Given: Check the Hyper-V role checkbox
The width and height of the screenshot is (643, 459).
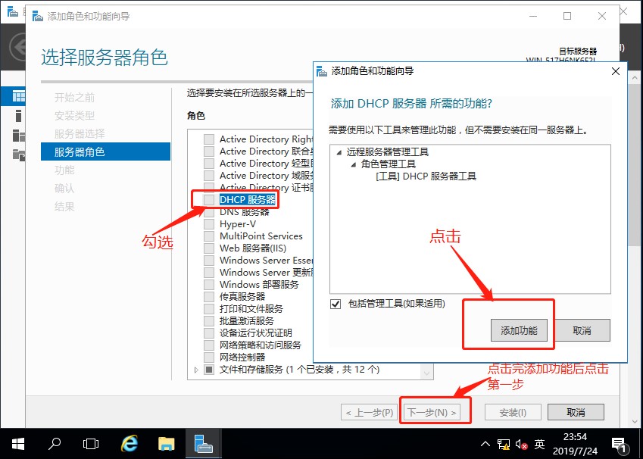Looking at the screenshot, I should [209, 224].
